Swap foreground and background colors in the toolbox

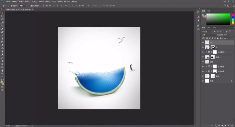(3, 80)
